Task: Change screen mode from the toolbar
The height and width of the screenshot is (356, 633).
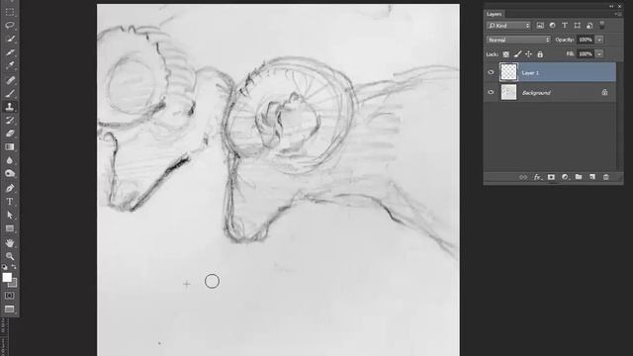Action: click(10, 310)
